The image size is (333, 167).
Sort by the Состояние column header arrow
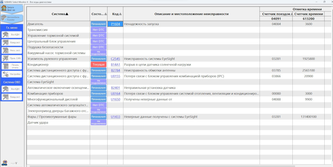pos(106,14)
